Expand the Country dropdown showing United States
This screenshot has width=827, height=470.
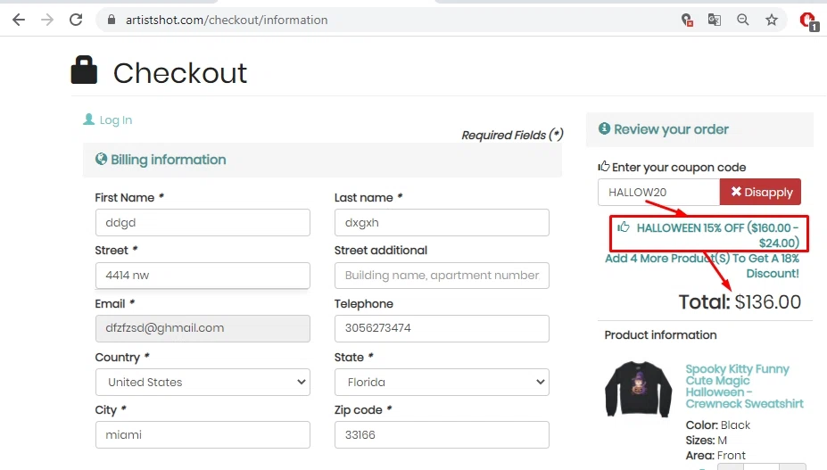(203, 383)
